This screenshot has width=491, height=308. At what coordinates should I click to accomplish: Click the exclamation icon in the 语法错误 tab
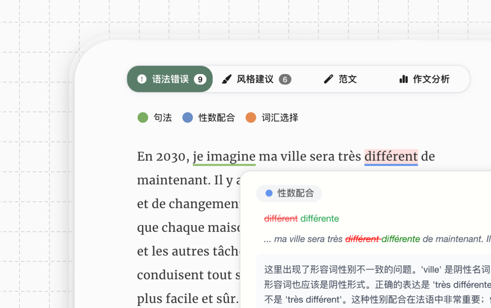tap(142, 79)
